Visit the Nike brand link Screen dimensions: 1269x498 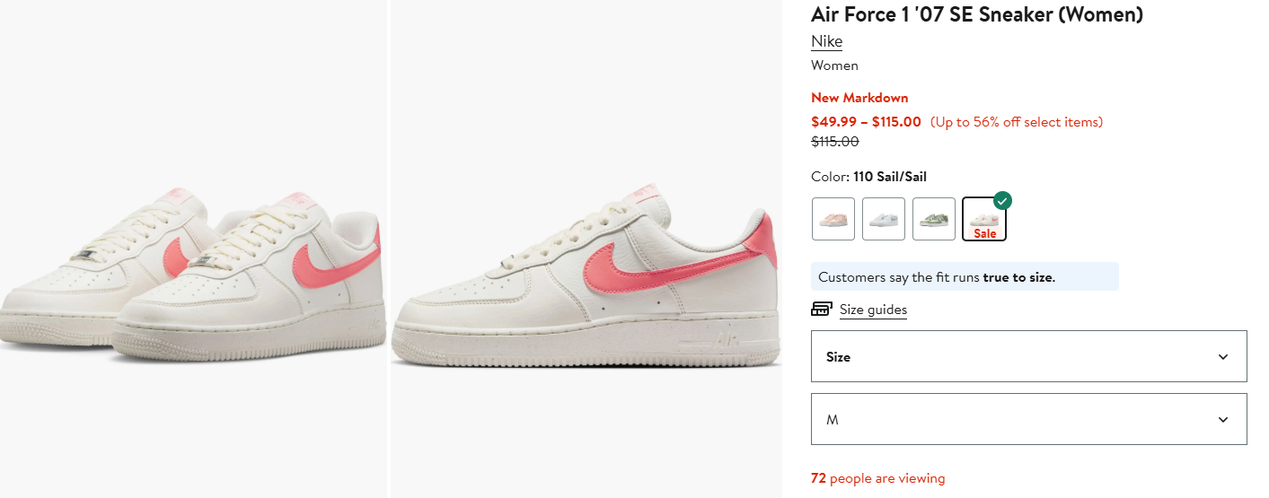pyautogui.click(x=826, y=41)
